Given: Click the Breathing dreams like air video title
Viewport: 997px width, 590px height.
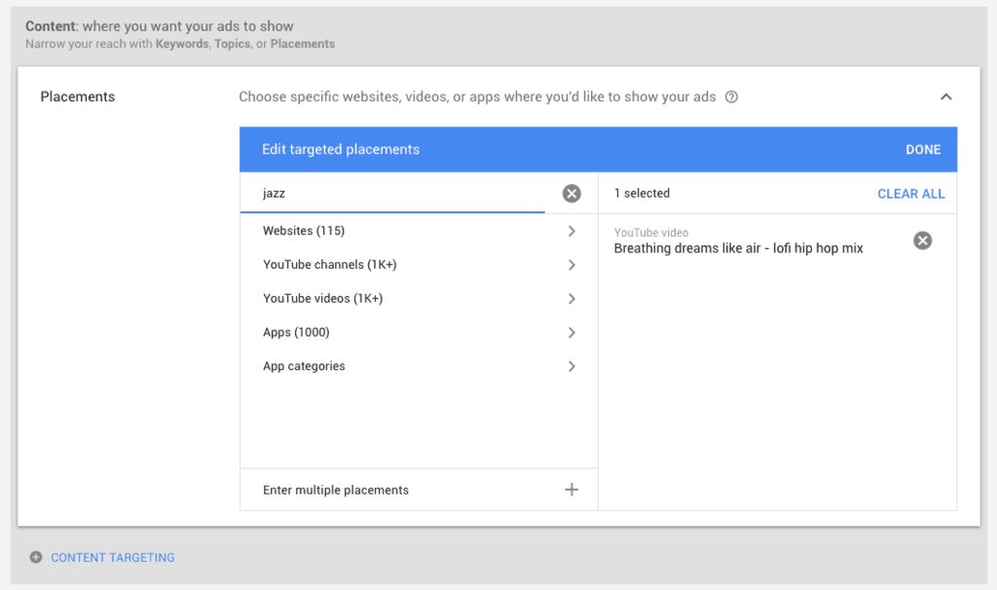Looking at the screenshot, I should tap(738, 248).
